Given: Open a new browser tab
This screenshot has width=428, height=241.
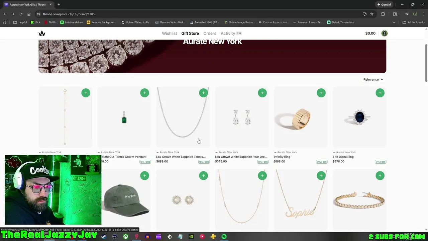Looking at the screenshot, I should point(59,4).
